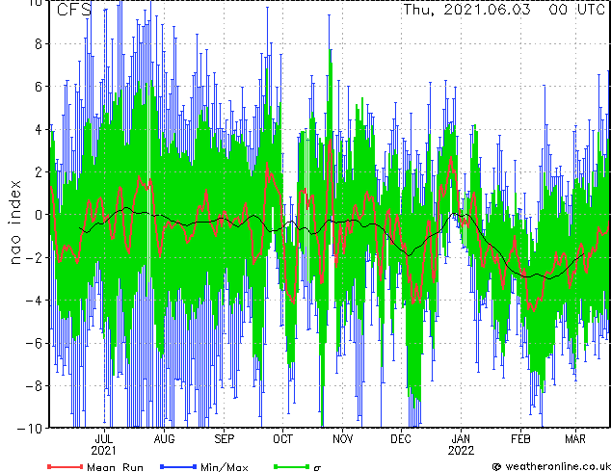Click the 'nao index' axis label
611x472 pixels.
(14, 223)
